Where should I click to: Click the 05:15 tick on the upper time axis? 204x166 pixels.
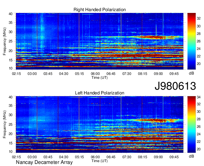[79, 74]
